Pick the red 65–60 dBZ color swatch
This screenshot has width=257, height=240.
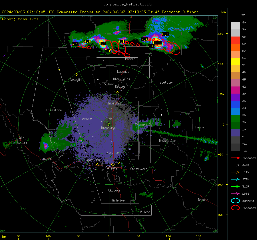(x=235, y=40)
